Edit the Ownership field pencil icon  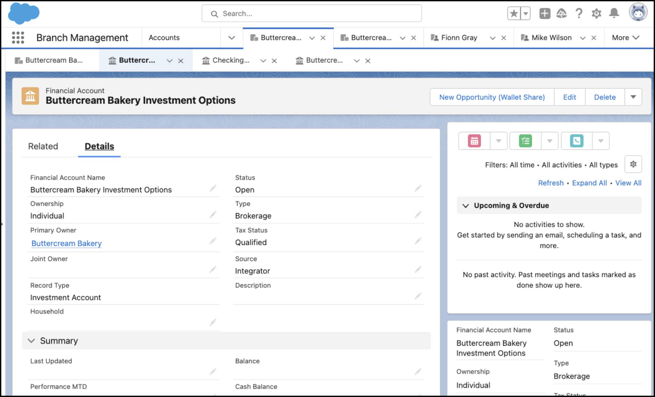[213, 214]
